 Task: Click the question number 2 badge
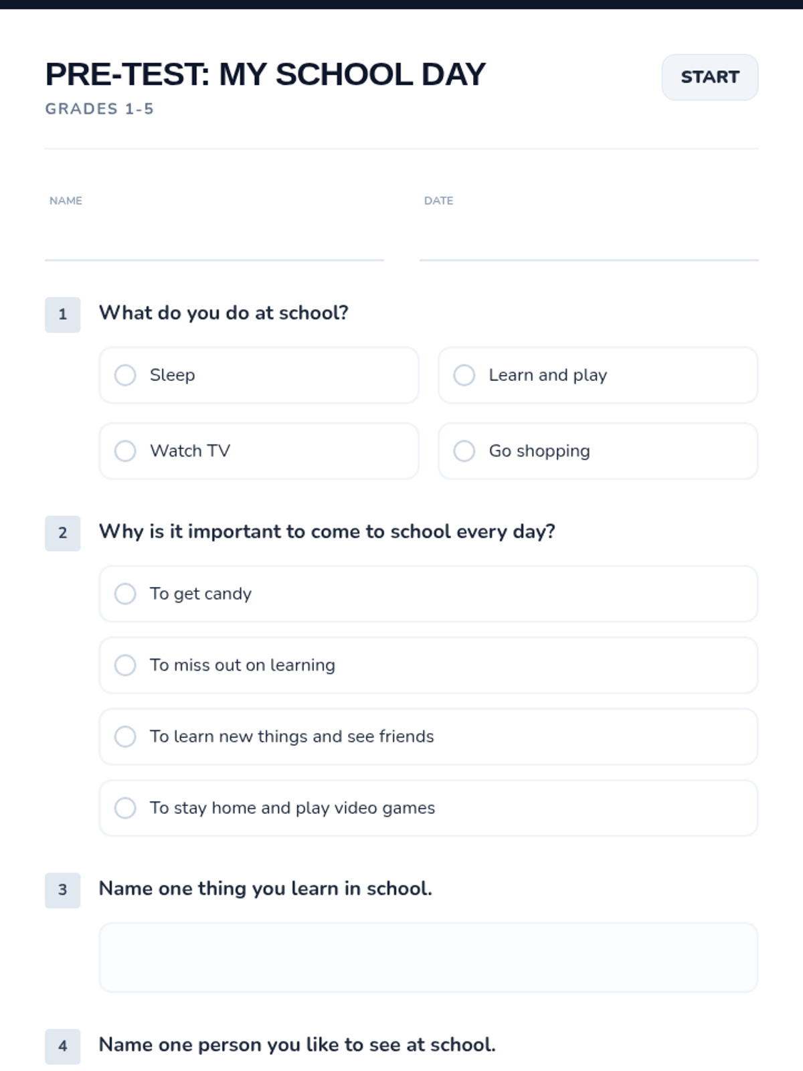point(63,533)
